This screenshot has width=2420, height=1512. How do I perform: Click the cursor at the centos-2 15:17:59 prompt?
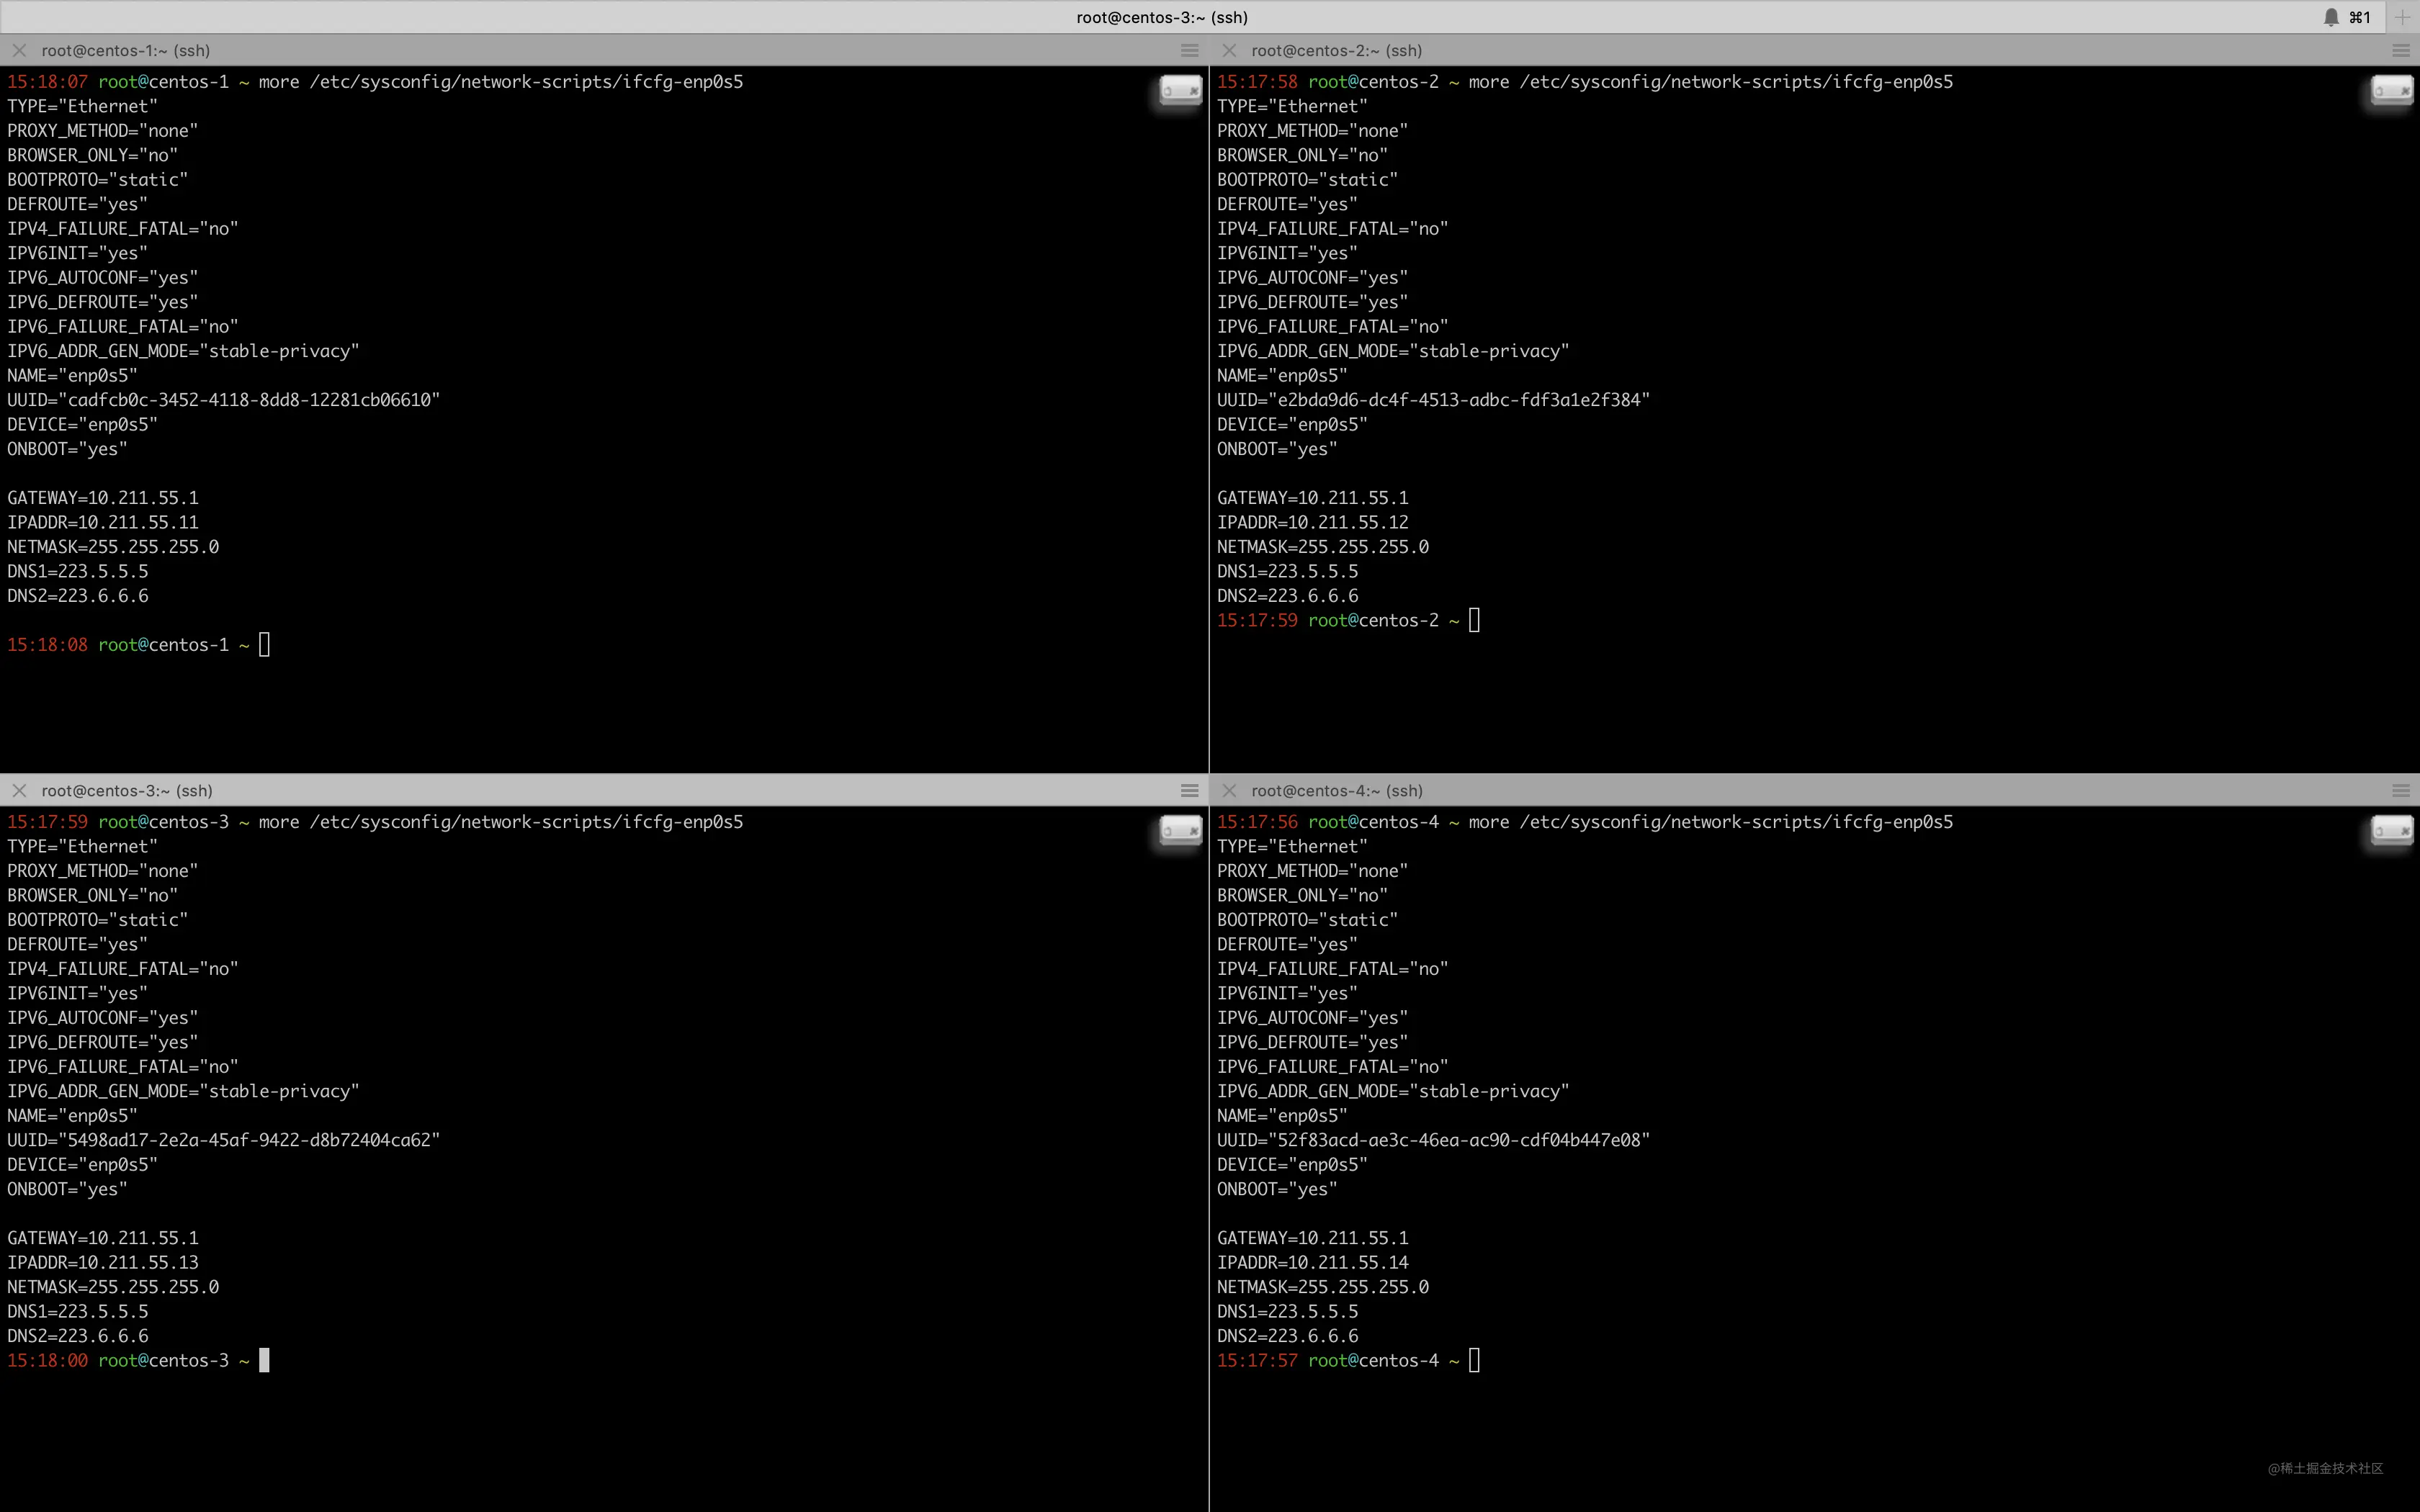click(1474, 620)
